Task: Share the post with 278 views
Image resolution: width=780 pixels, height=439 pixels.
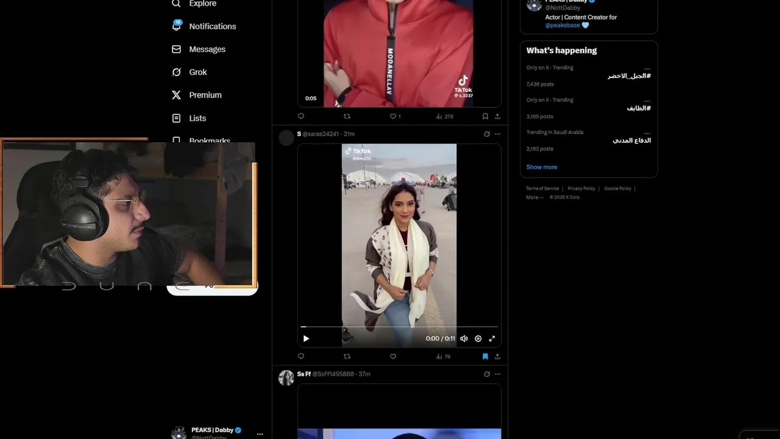Action: coord(497,116)
